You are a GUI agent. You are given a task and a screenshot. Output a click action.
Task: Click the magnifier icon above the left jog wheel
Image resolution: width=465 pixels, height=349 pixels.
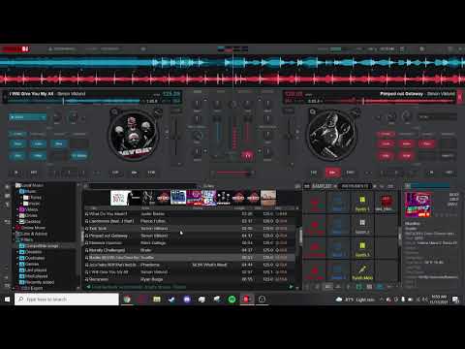click(114, 112)
